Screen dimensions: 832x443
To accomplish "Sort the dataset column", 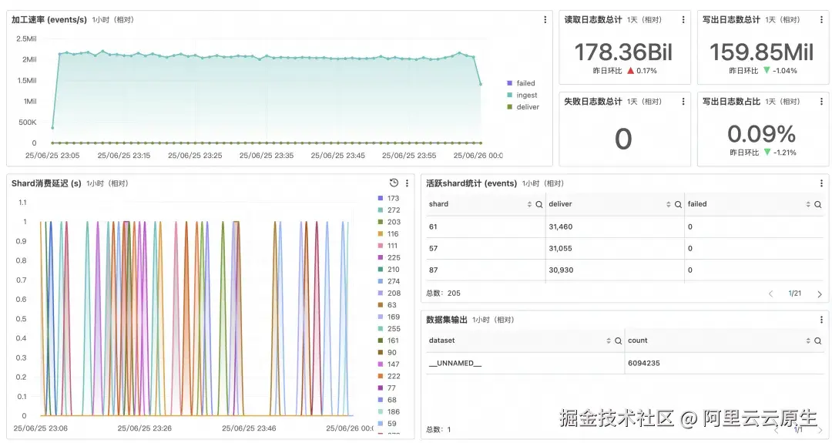I will coord(608,341).
